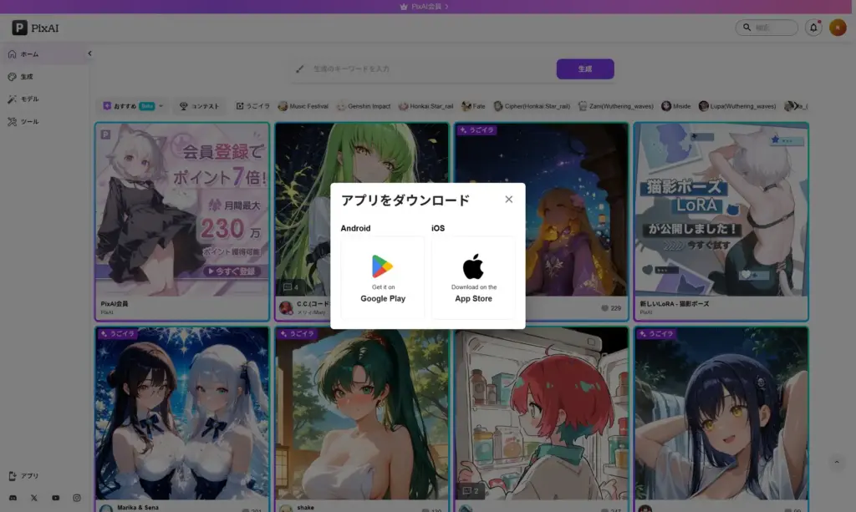Open the Tools (ツール) sidebar item
This screenshot has width=856, height=512.
45,122
